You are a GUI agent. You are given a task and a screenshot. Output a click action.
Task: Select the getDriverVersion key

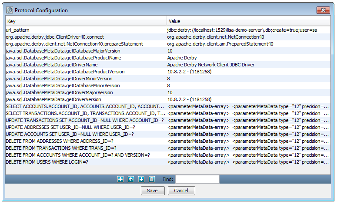pos(86,99)
